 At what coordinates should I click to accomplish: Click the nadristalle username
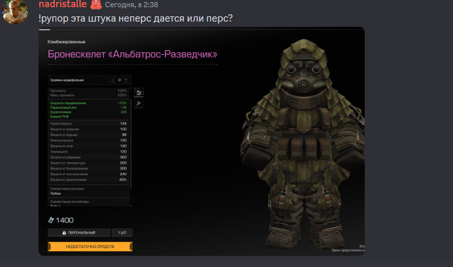click(x=63, y=4)
